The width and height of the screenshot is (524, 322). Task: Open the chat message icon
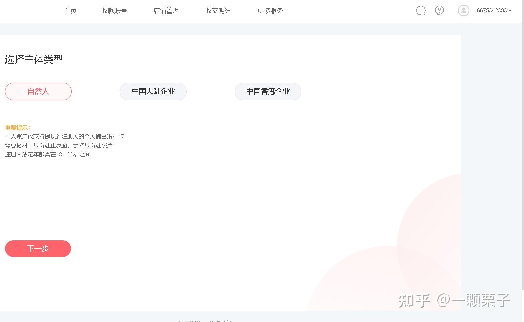pos(421,11)
